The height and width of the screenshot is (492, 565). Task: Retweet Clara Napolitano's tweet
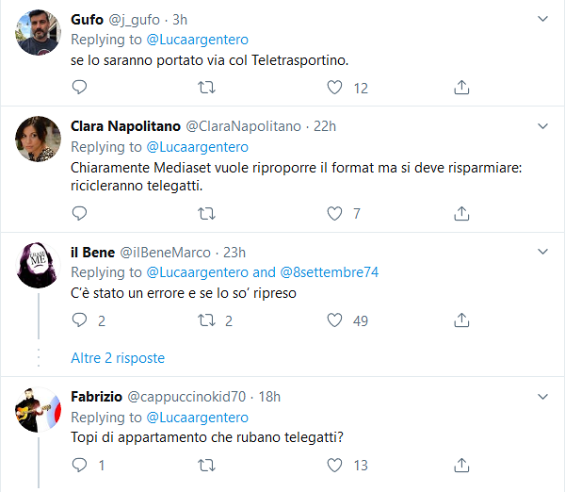(206, 213)
